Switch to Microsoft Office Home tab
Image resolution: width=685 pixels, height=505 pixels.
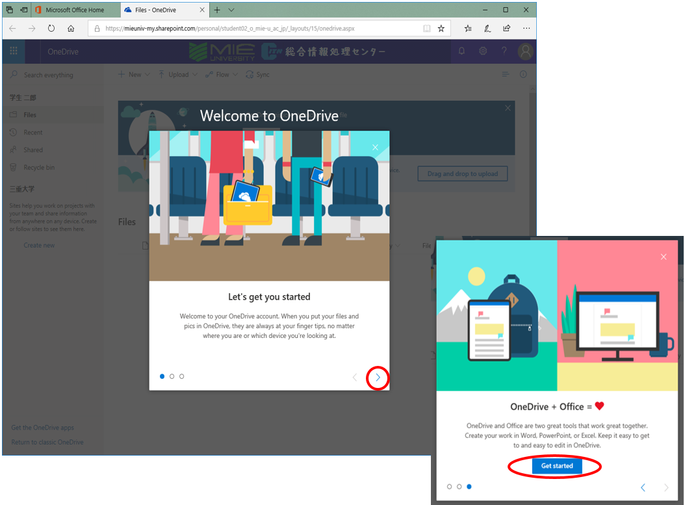pyautogui.click(x=75, y=10)
